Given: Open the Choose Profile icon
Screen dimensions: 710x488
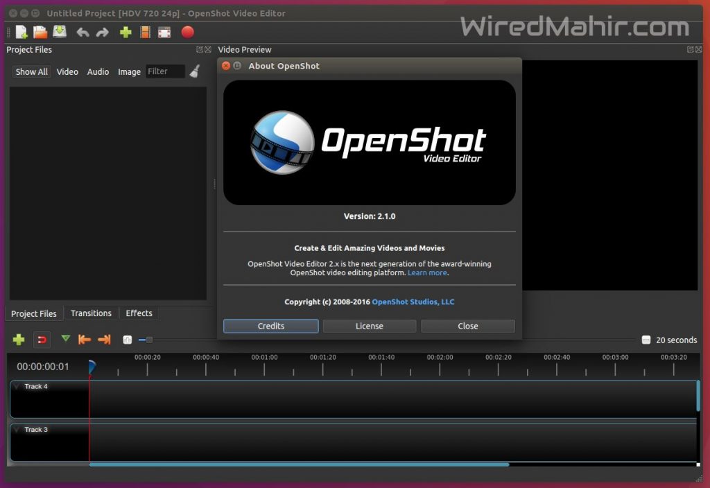Looking at the screenshot, I should pyautogui.click(x=145, y=32).
